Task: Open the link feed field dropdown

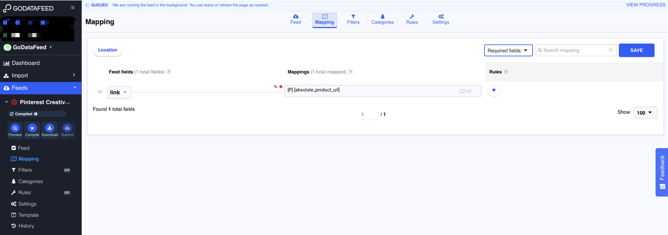Action: pos(119,92)
